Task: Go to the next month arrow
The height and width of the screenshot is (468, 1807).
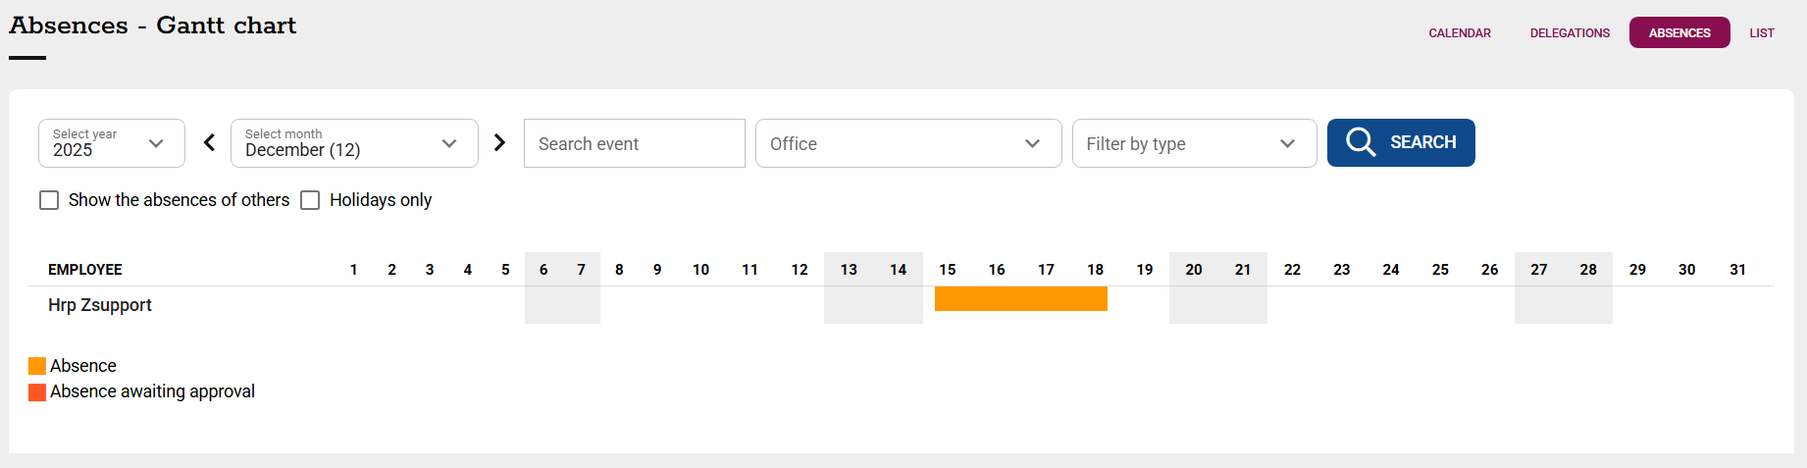Action: (x=499, y=143)
